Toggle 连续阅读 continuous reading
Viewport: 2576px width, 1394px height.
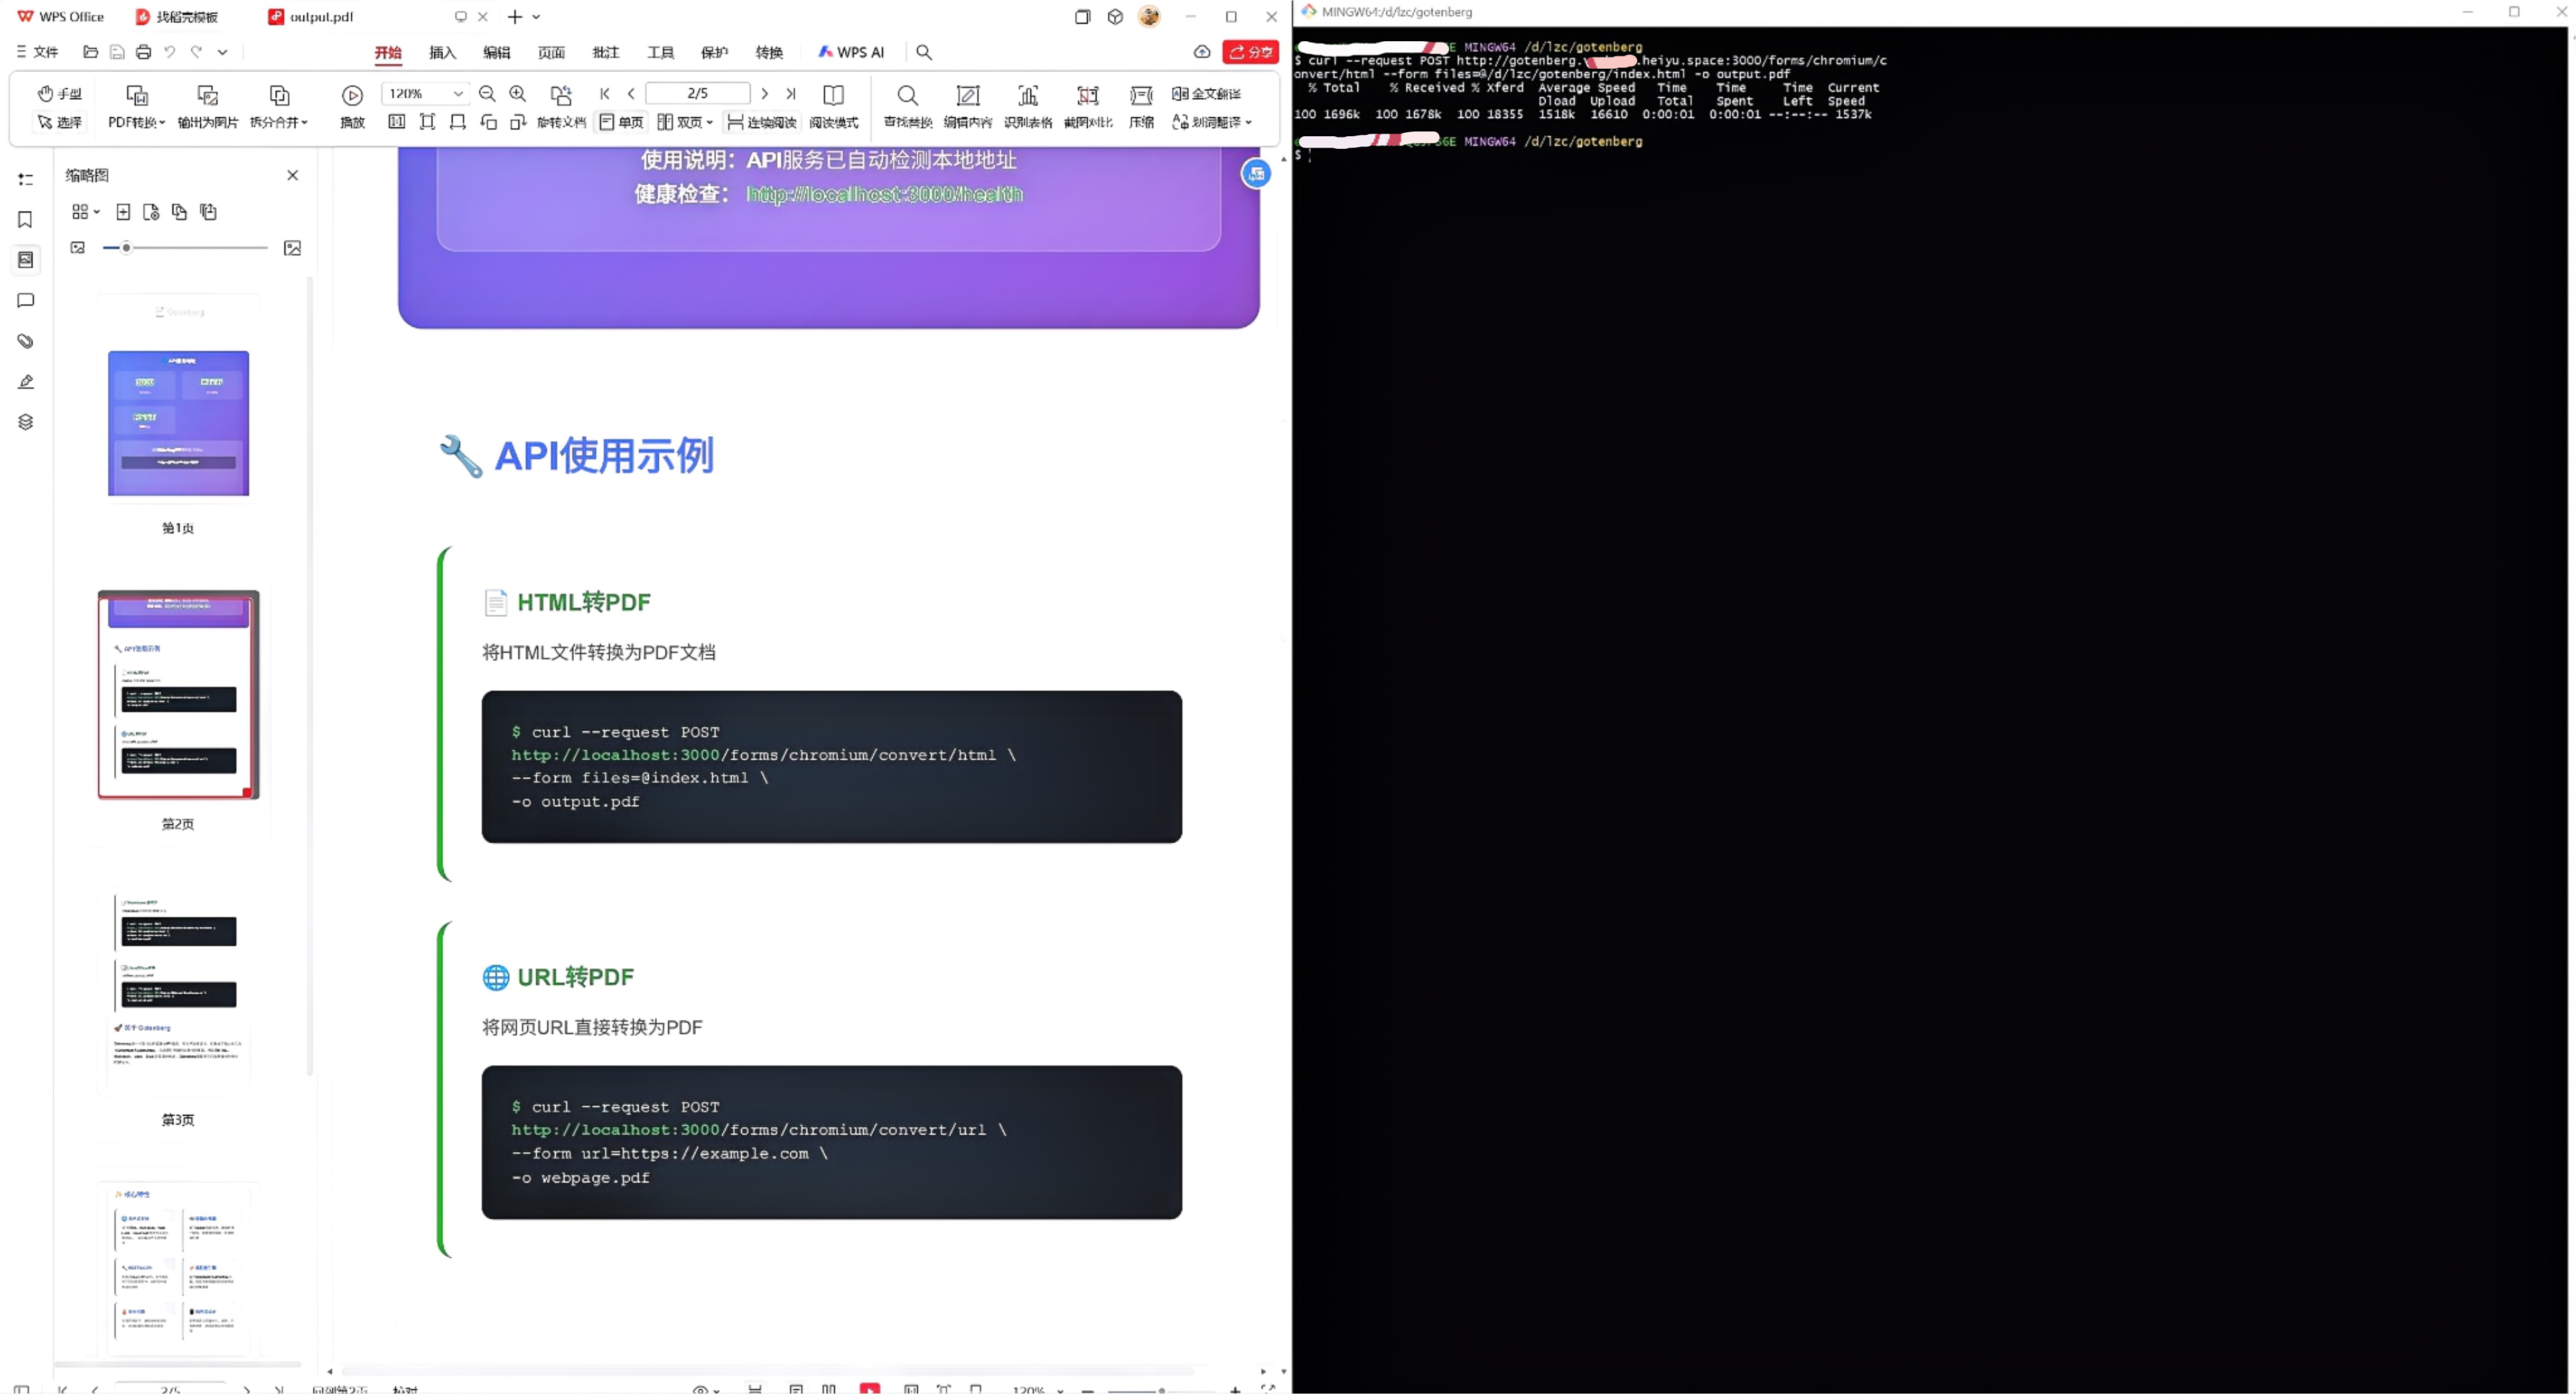point(762,122)
